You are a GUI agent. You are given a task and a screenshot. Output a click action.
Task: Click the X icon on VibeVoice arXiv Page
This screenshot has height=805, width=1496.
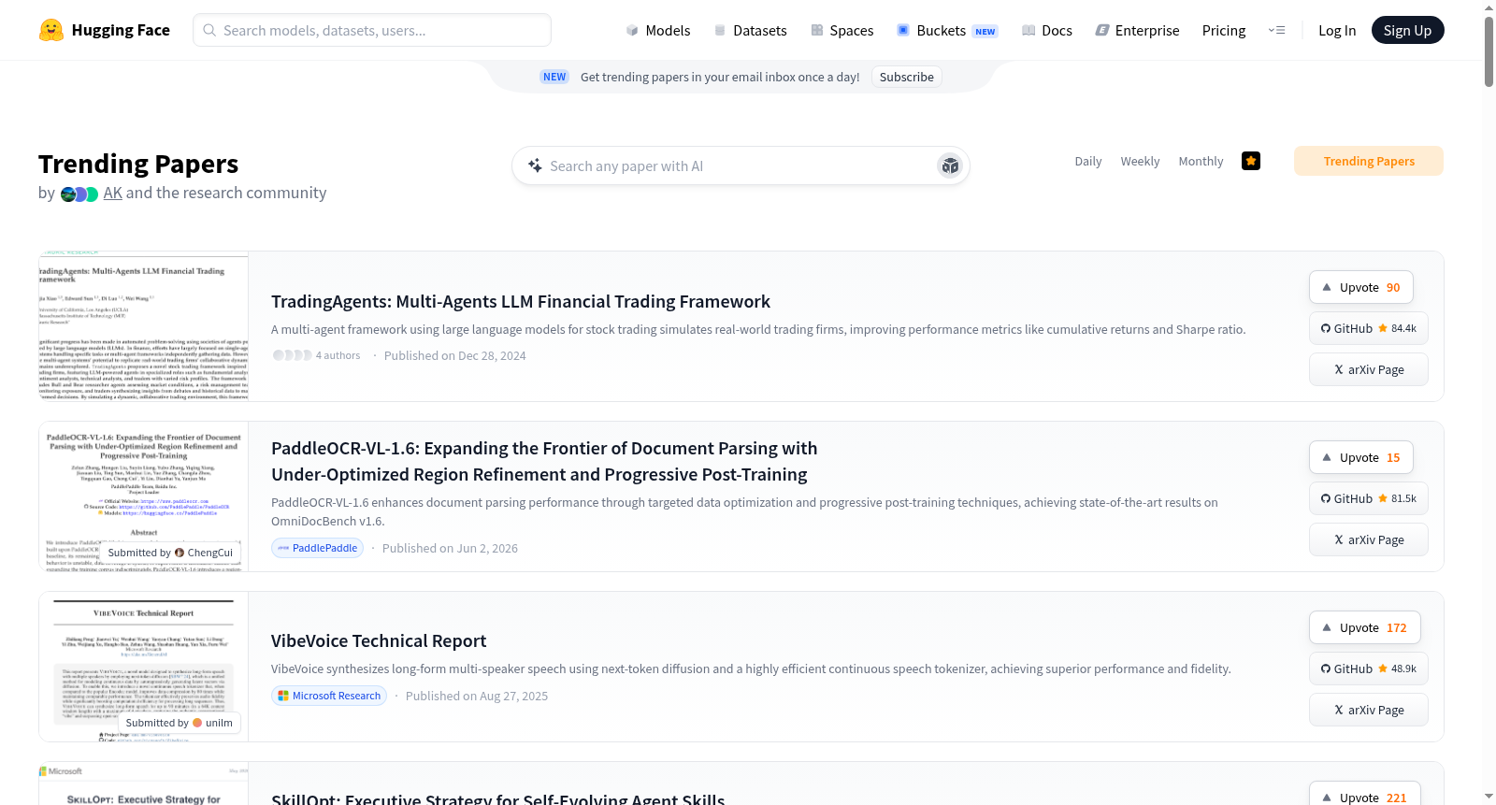click(x=1339, y=710)
